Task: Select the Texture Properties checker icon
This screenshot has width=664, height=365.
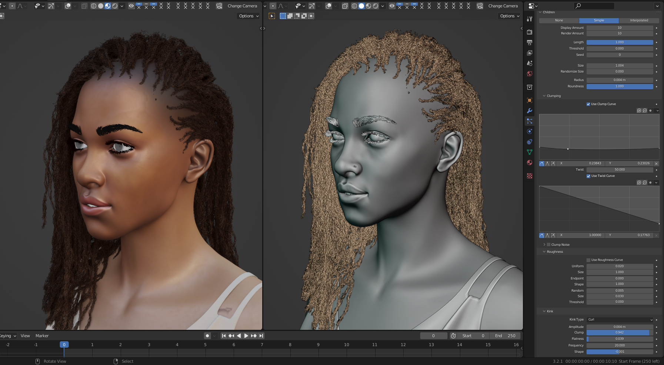Action: [530, 177]
